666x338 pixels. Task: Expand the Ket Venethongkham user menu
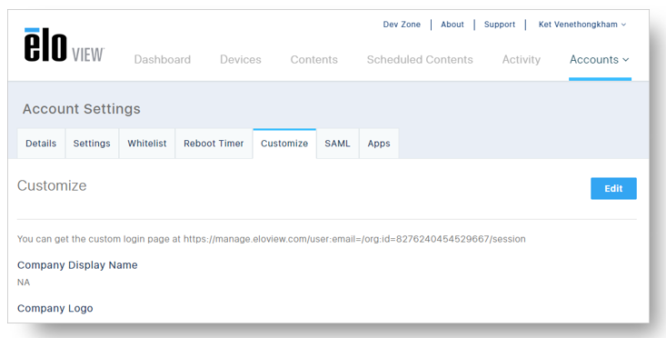(x=582, y=25)
